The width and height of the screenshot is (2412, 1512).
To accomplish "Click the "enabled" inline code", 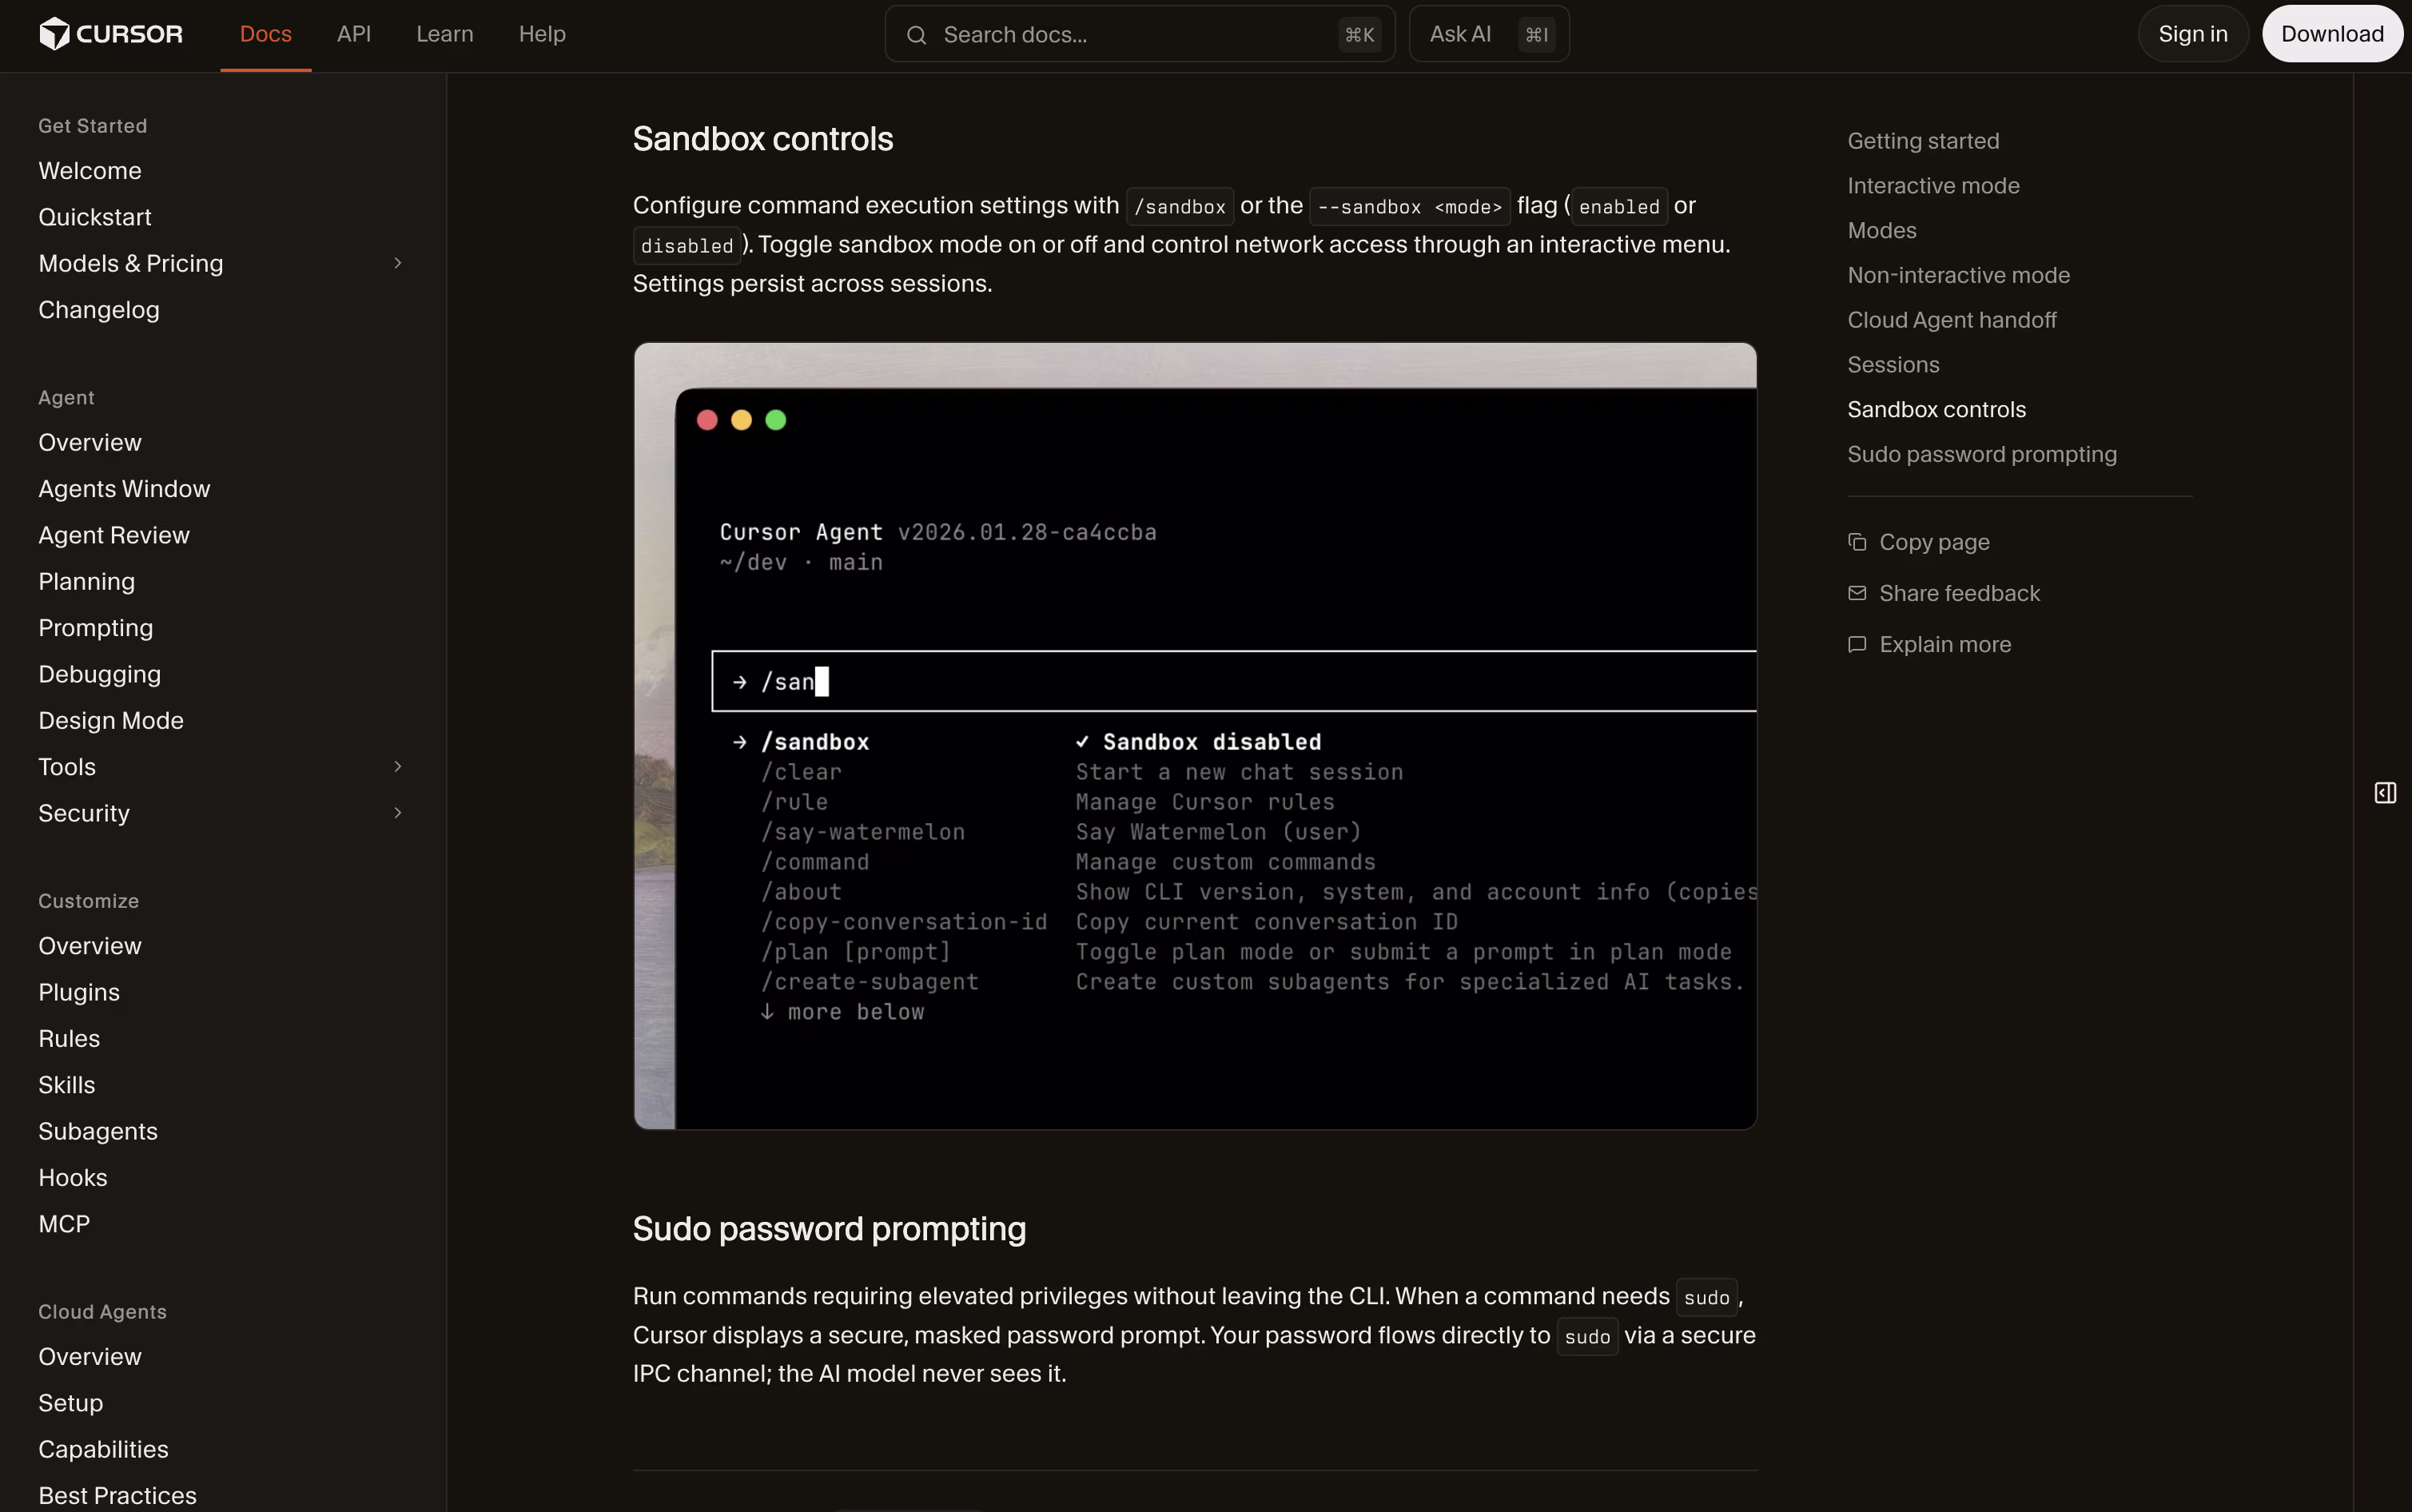I will (x=1619, y=206).
